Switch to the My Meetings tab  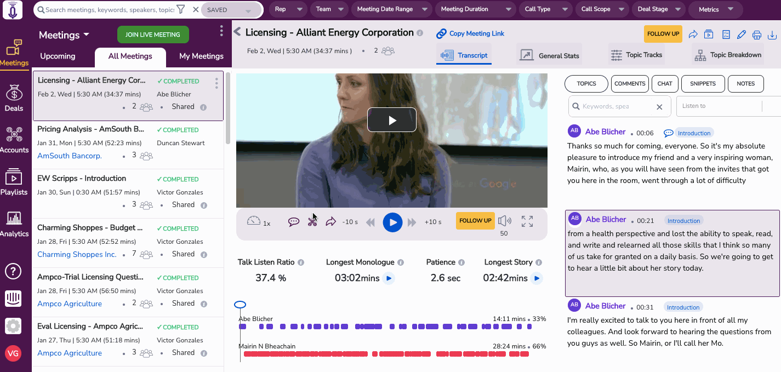pyautogui.click(x=201, y=56)
